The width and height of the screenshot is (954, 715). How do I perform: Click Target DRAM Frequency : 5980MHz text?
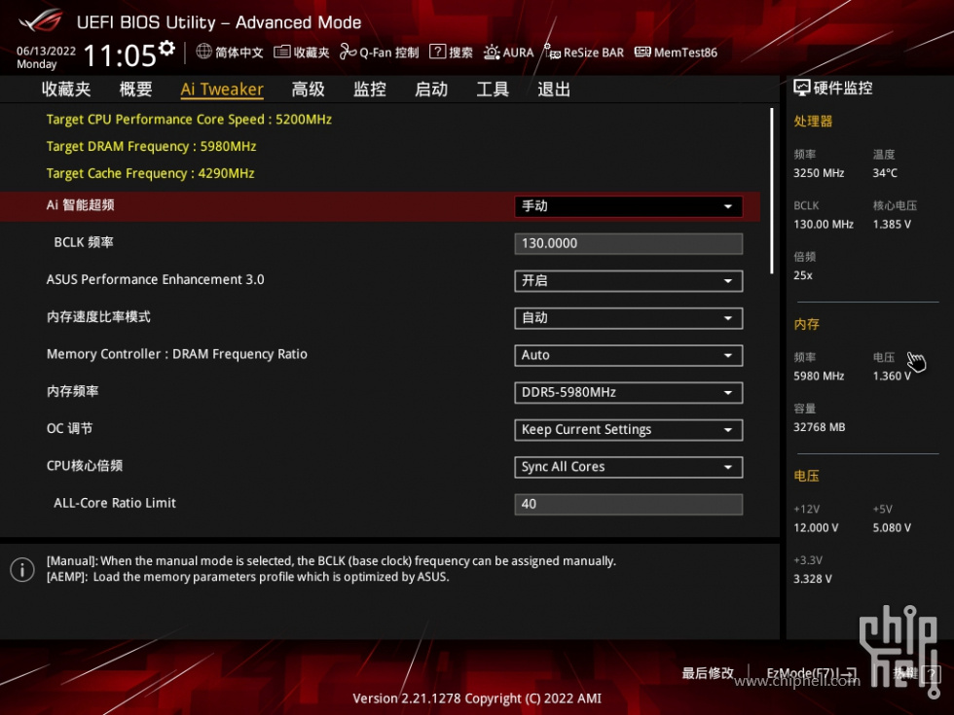(x=152, y=147)
